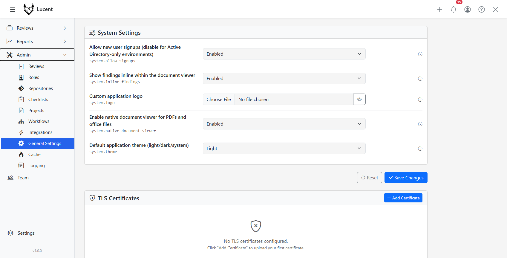Screen dimensions: 507x258
Task: Click the Checklists clipboard icon
Action: click(x=21, y=100)
